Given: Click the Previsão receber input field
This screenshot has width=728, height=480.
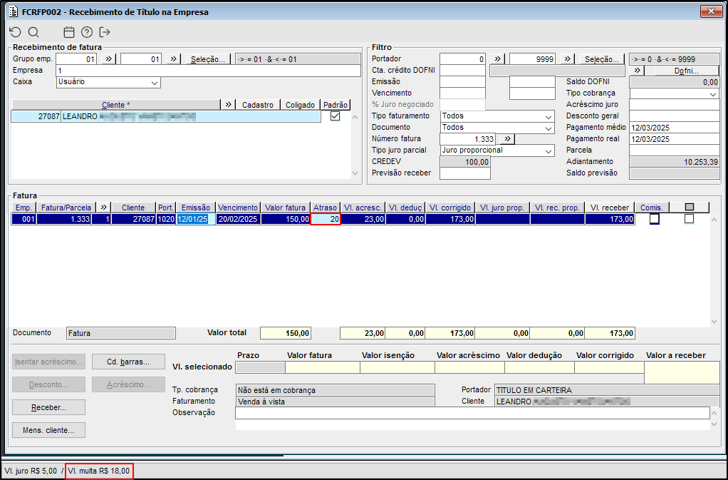Looking at the screenshot, I should 464,173.
